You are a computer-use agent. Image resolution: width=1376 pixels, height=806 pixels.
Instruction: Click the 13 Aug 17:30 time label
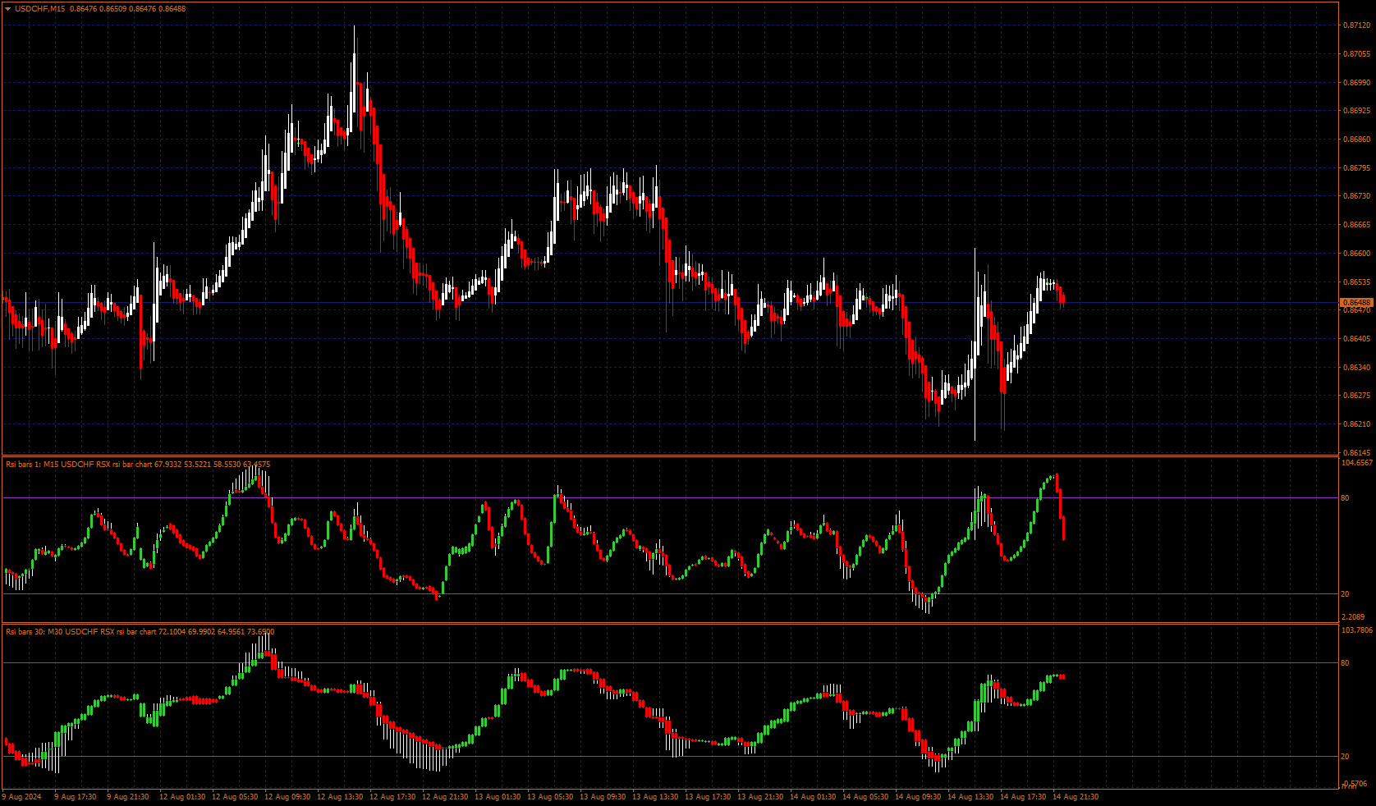pyautogui.click(x=708, y=797)
